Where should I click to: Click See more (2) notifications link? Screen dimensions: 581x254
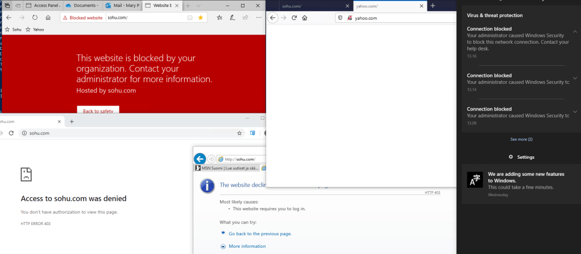point(521,139)
